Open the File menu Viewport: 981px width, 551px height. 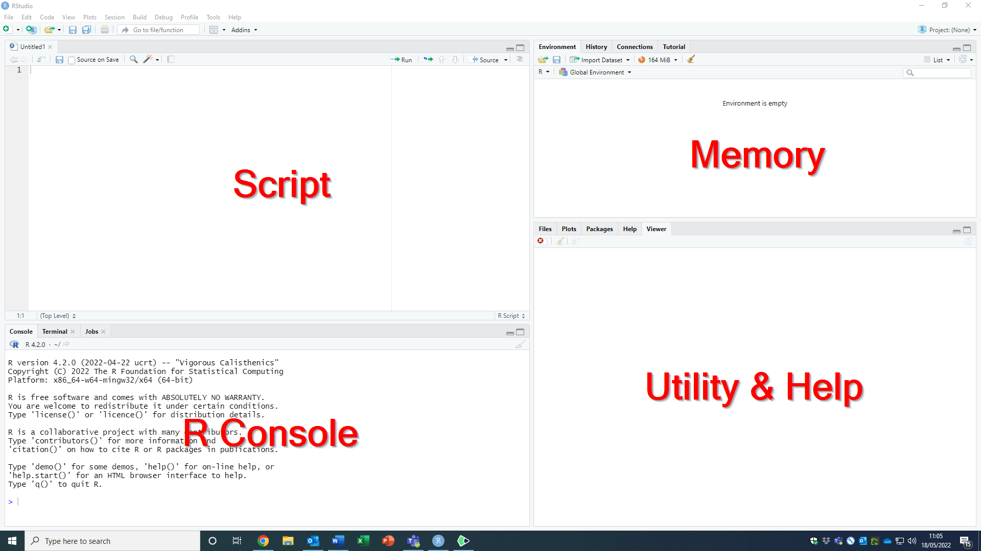[x=9, y=17]
